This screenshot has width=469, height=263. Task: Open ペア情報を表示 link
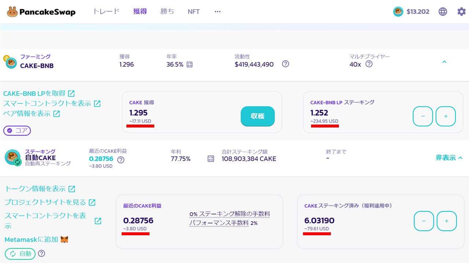[32, 114]
